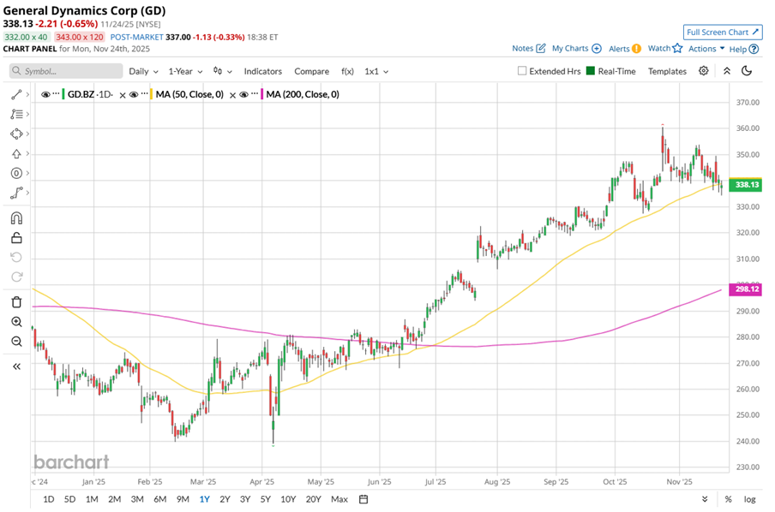Hide the MA (50, Close, 0) indicator

pos(135,94)
